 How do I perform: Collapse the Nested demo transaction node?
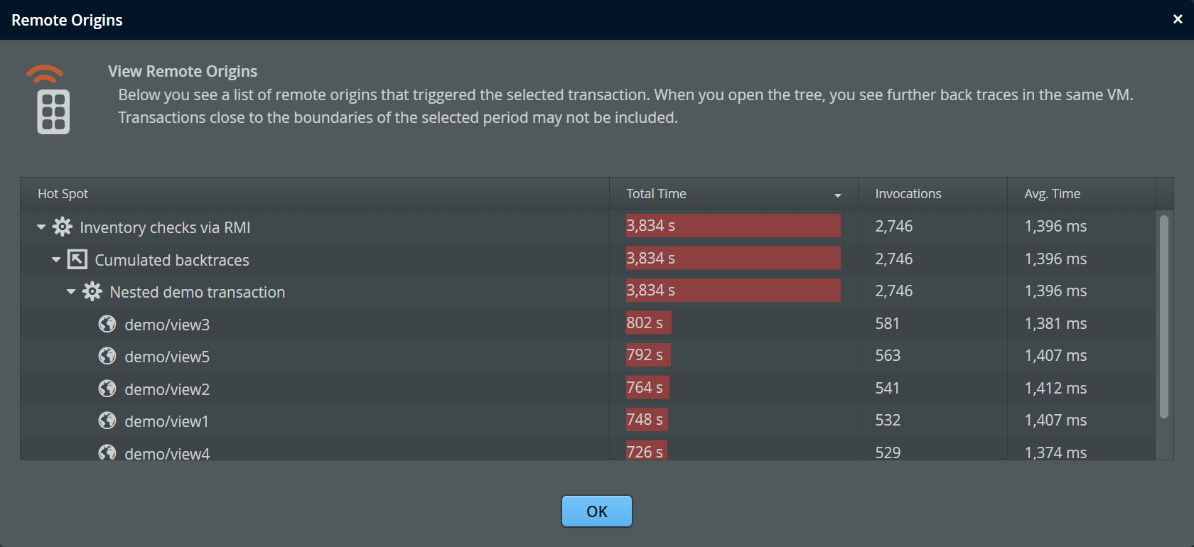[71, 292]
